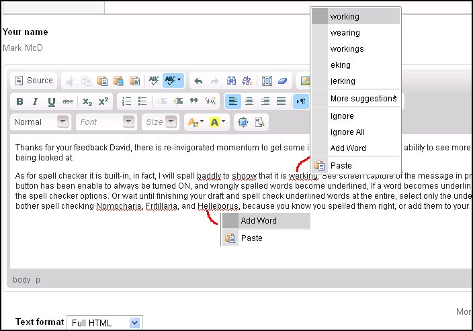Click the Source view button
The height and width of the screenshot is (331, 473).
[x=34, y=81]
